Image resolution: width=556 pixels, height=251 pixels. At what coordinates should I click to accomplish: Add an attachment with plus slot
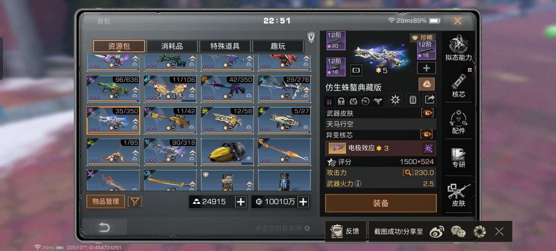click(427, 68)
